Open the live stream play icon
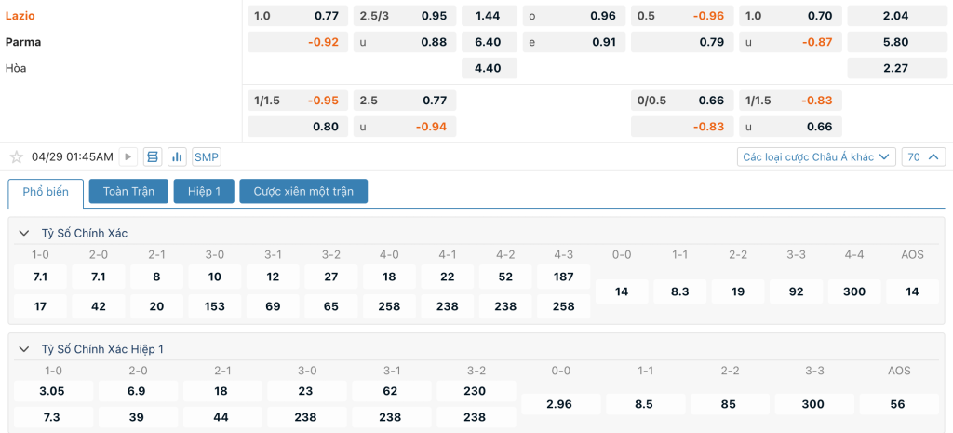The height and width of the screenshot is (433, 953). [128, 156]
